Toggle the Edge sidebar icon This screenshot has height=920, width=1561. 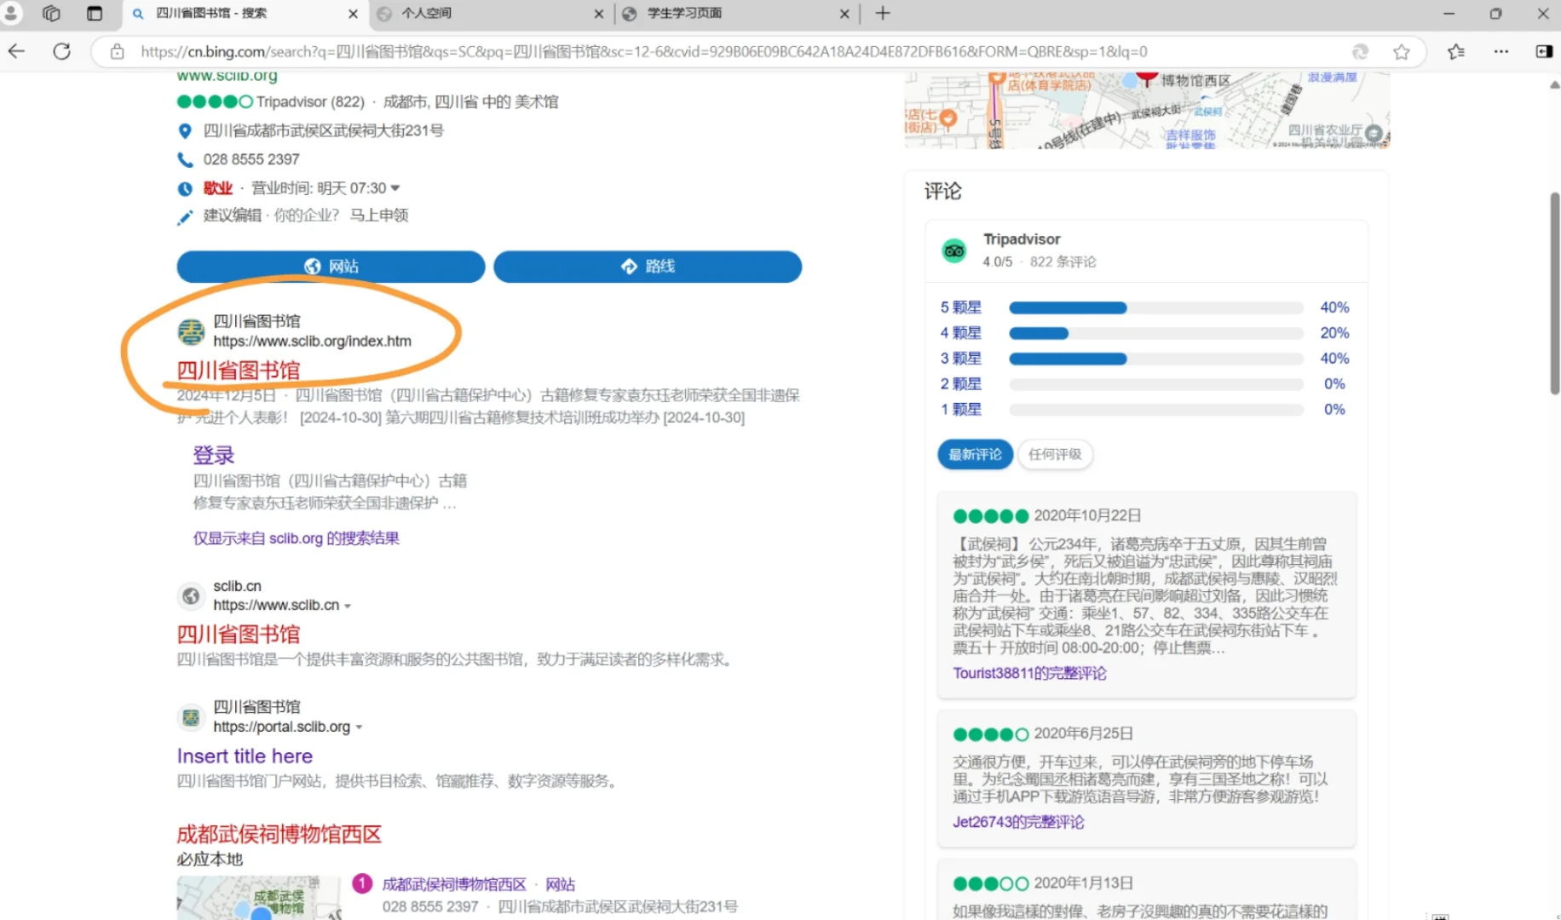pos(1544,52)
